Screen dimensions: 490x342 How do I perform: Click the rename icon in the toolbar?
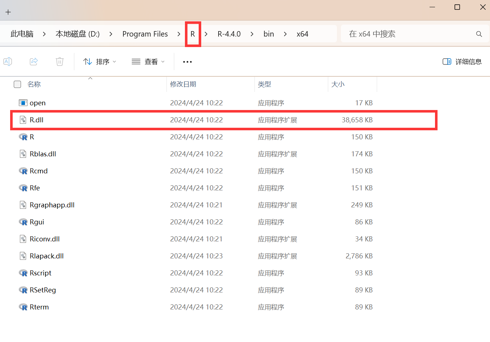tap(7, 62)
